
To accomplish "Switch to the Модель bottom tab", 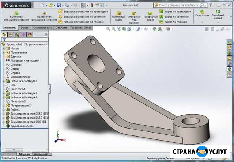I will tap(24, 154).
